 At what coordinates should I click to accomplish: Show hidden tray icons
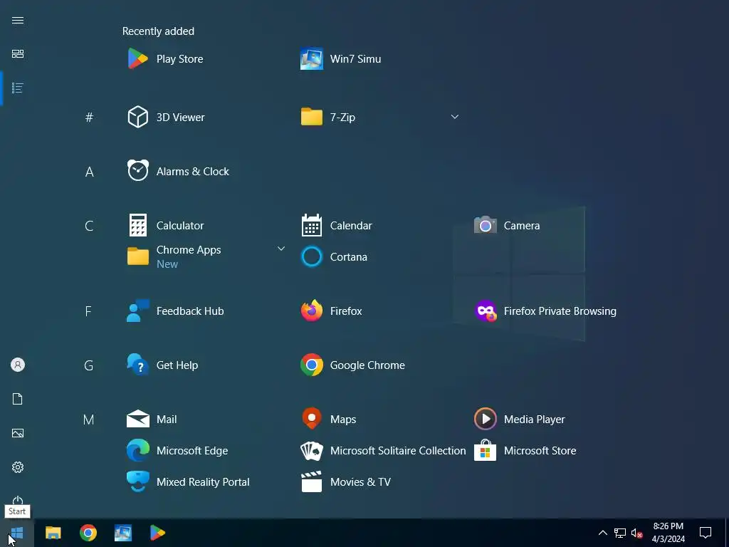602,533
